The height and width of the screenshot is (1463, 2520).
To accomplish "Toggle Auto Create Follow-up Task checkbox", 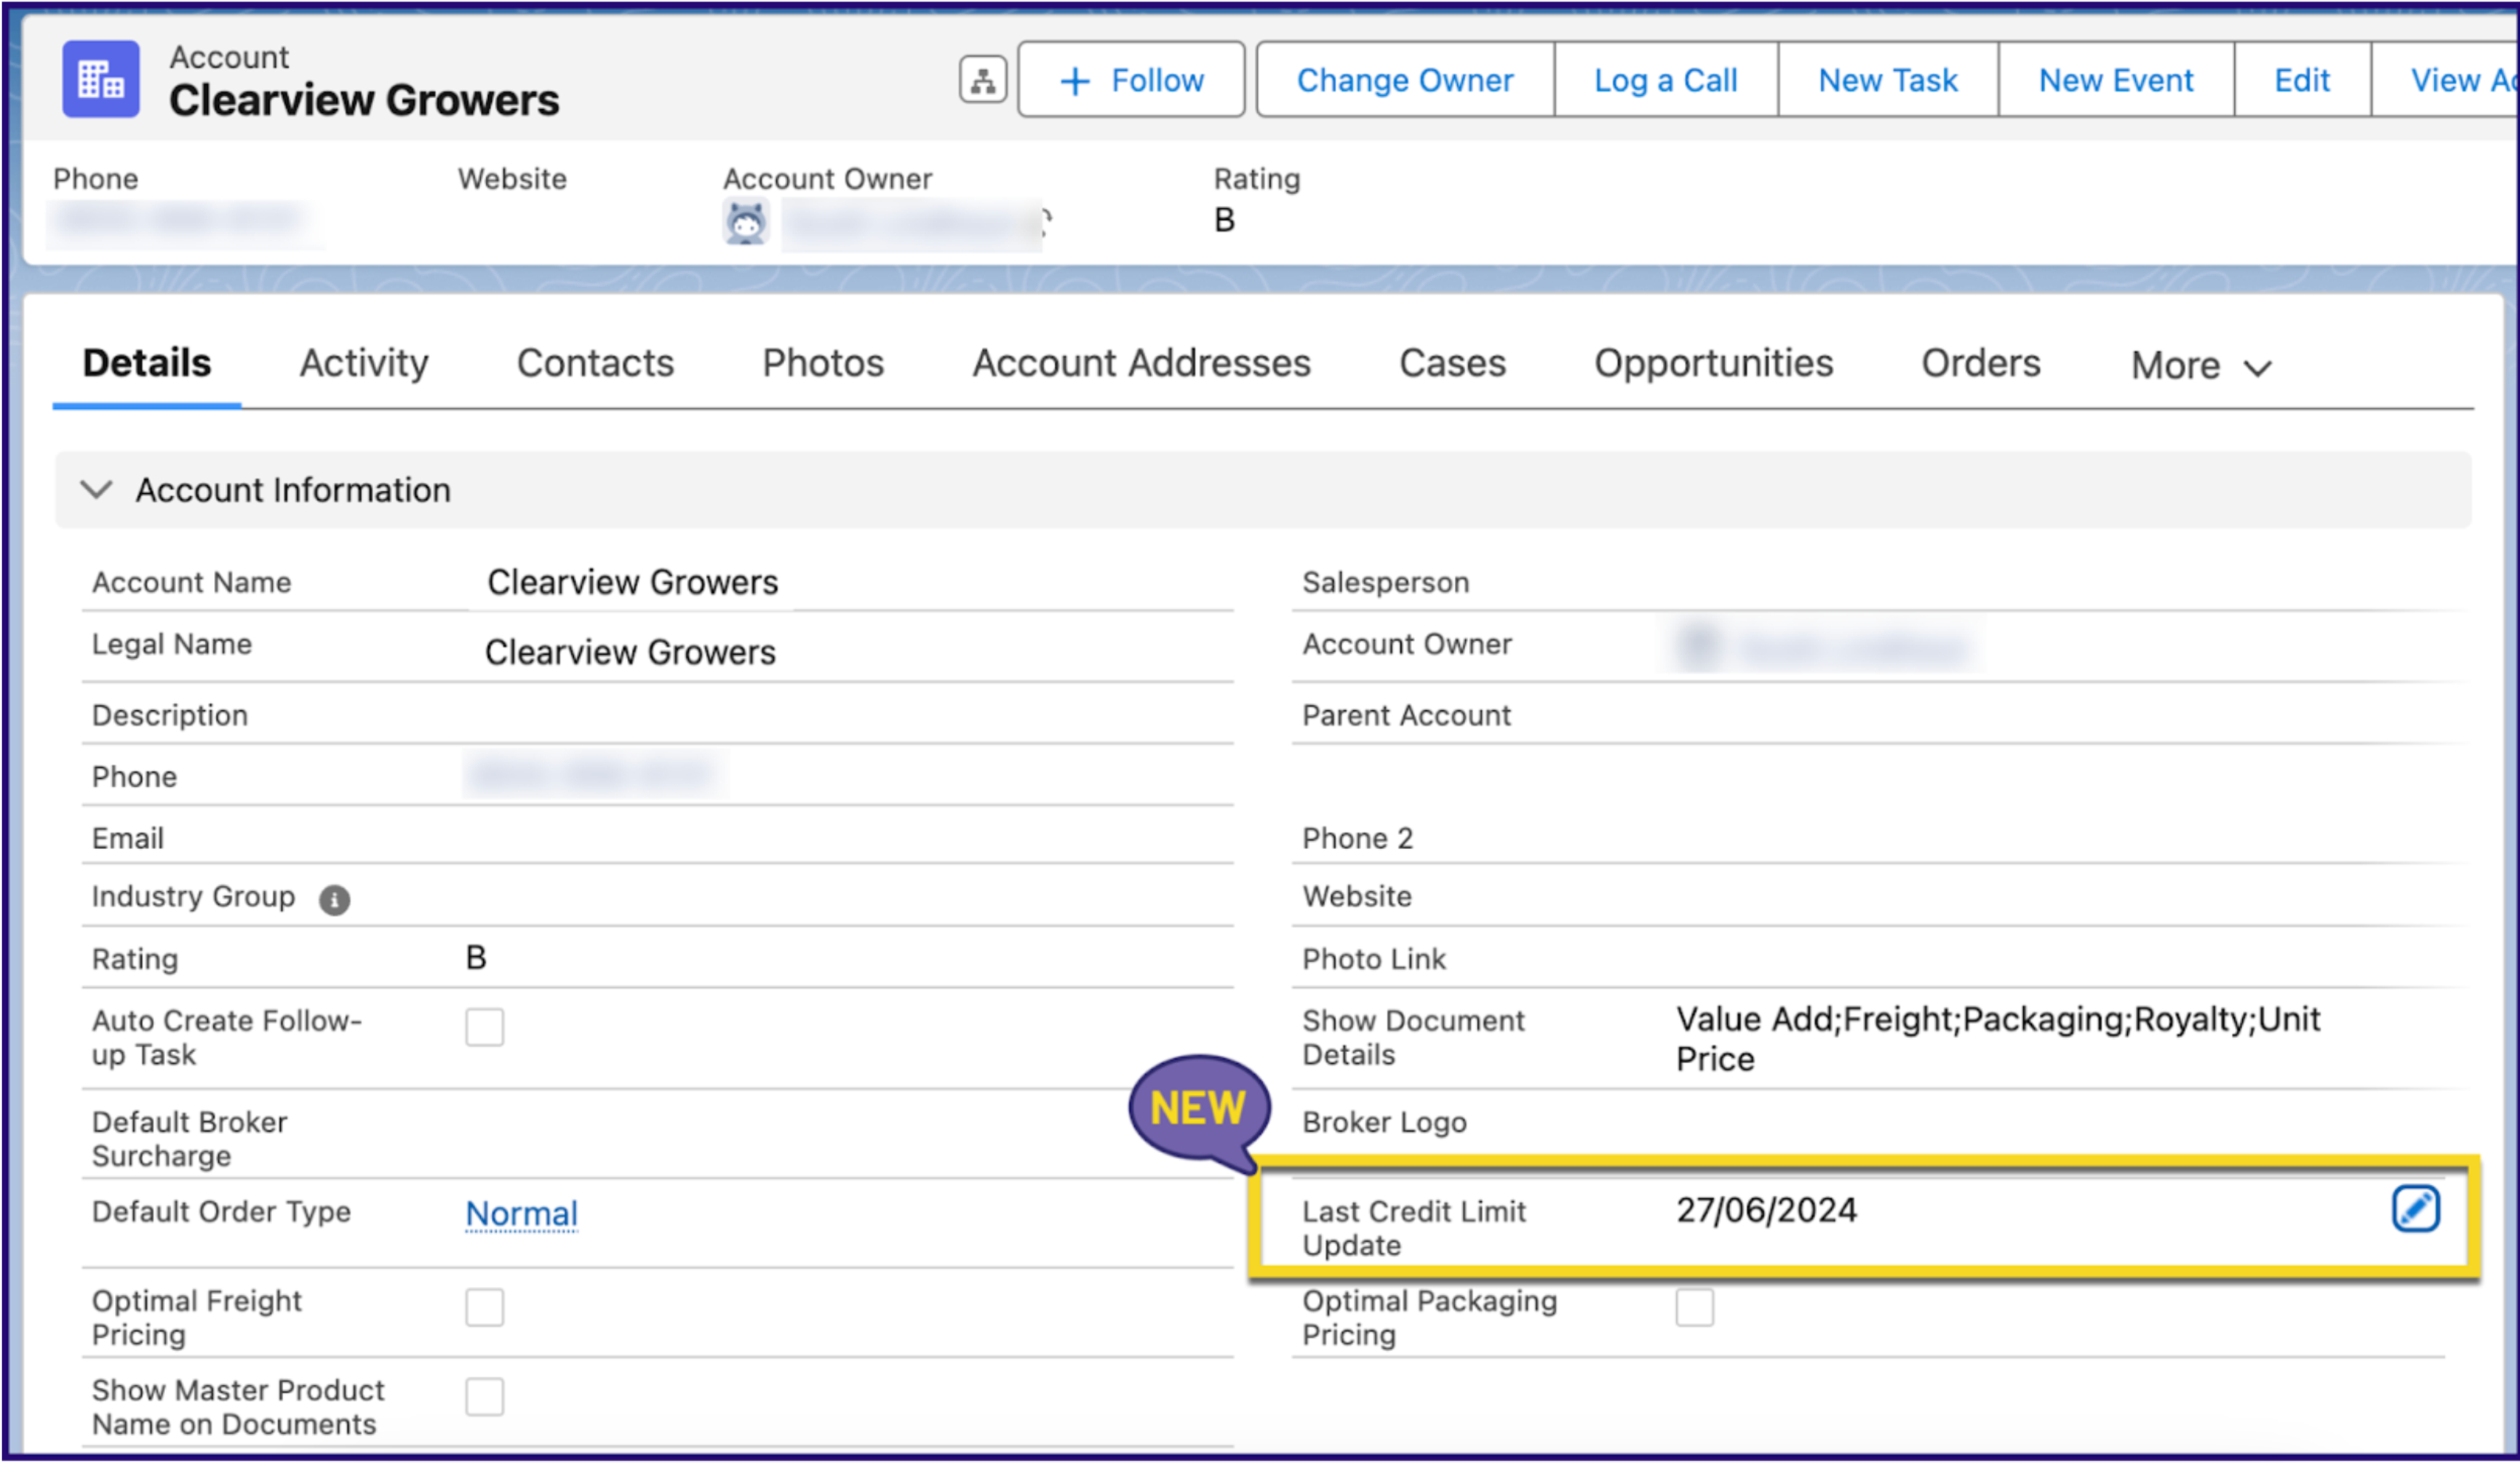I will [x=485, y=1027].
